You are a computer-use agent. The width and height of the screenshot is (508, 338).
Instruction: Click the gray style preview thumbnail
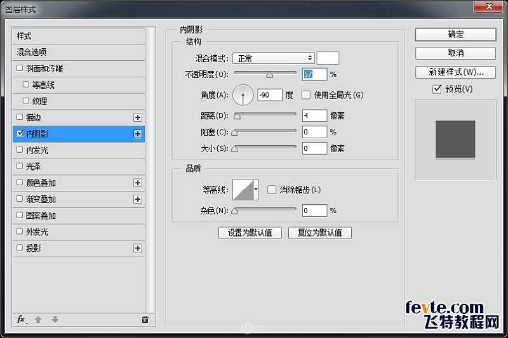[x=455, y=140]
